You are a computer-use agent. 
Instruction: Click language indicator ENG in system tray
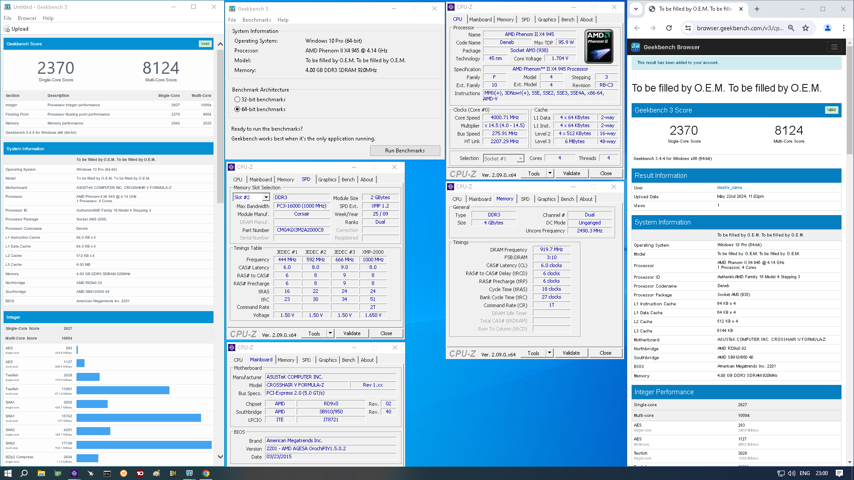tap(805, 473)
